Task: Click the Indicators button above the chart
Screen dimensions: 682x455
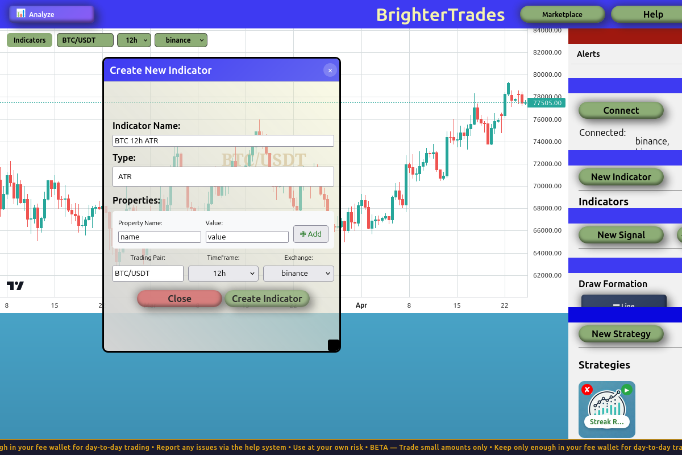Action: click(30, 40)
